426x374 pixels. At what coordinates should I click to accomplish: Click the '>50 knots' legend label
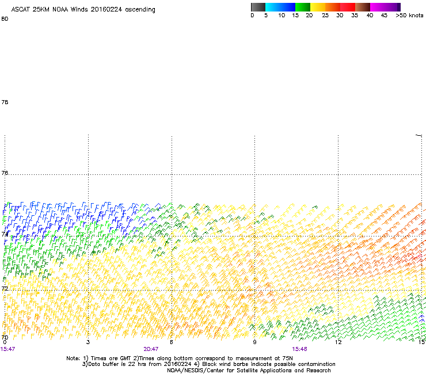(409, 16)
